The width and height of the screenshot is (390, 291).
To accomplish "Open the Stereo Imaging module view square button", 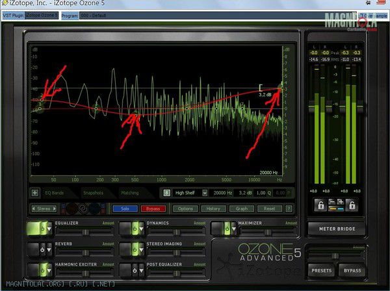I will click(125, 249).
